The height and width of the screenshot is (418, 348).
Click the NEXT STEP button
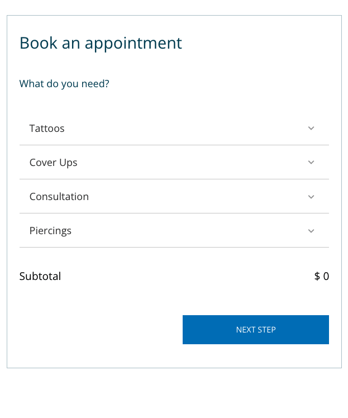click(x=256, y=330)
